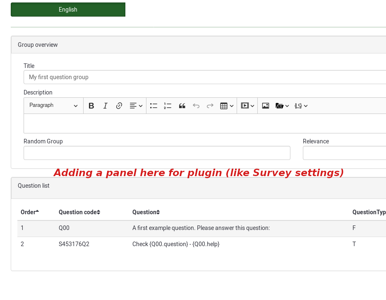386x300 pixels.
Task: Open the text alignment dropdown
Action: pyautogui.click(x=136, y=106)
